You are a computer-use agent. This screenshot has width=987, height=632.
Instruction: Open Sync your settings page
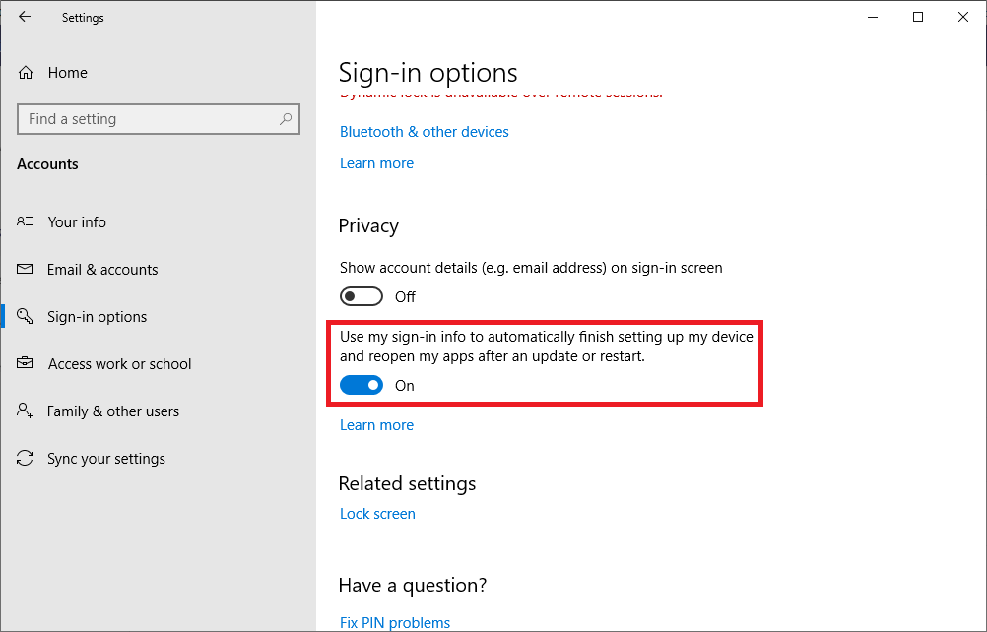(106, 459)
